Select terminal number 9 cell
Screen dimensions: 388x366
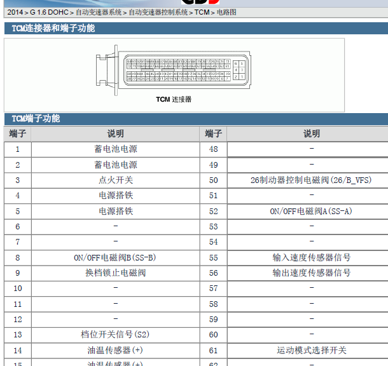click(18, 273)
